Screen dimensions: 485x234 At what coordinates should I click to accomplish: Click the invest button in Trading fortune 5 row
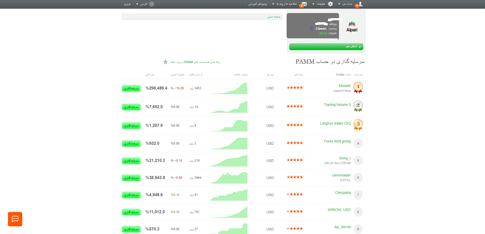click(131, 107)
